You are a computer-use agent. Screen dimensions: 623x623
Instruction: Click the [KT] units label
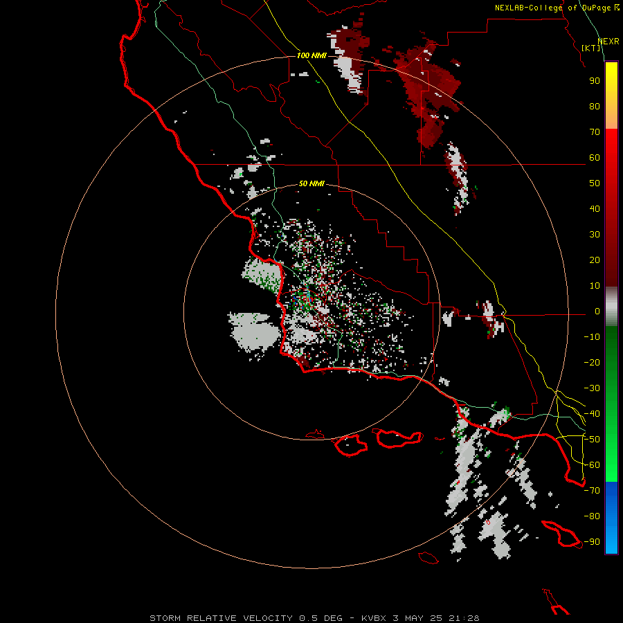(591, 48)
